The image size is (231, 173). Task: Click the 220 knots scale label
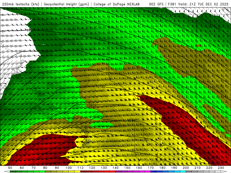coord(209,168)
